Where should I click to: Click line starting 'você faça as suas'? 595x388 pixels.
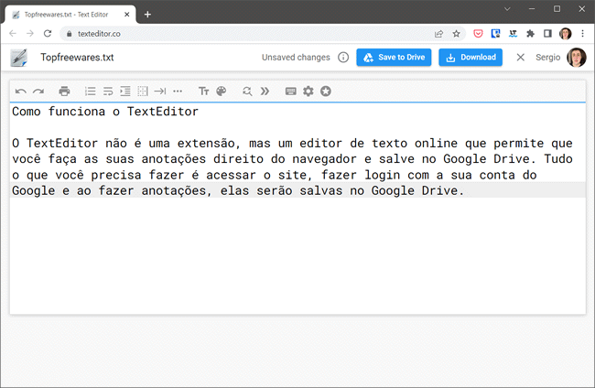click(292, 159)
